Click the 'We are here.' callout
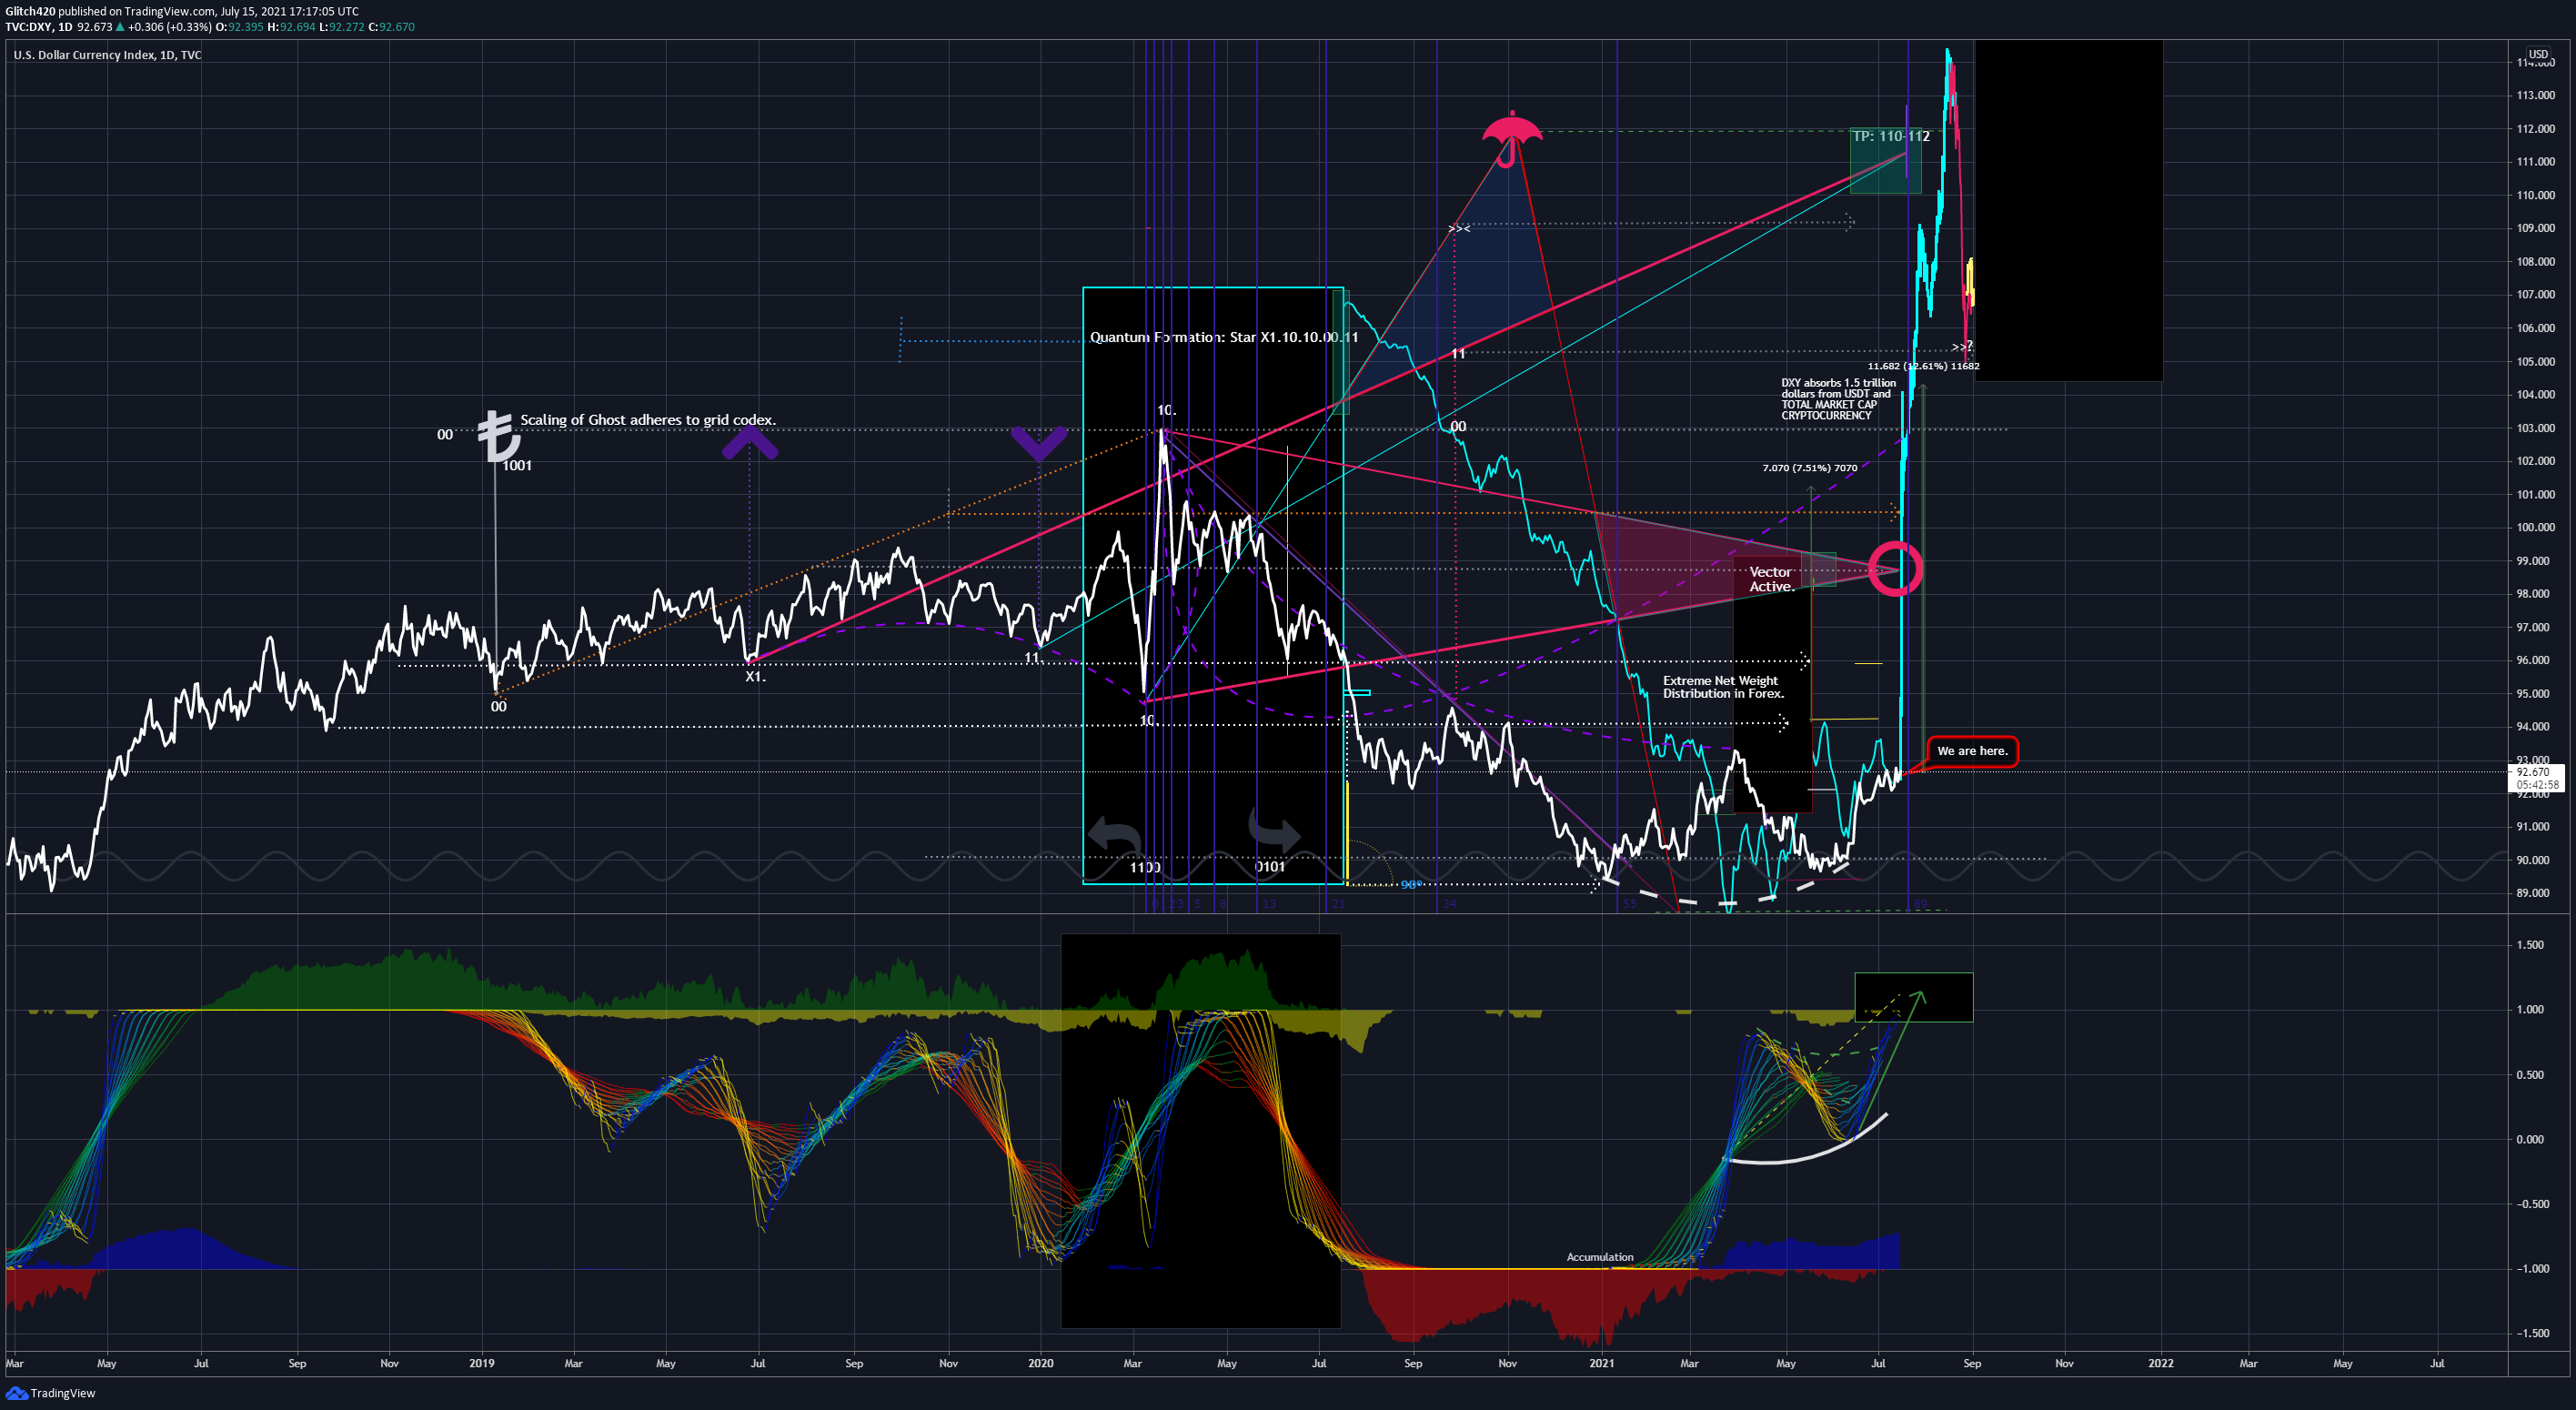 coord(1972,751)
